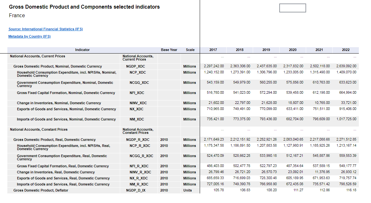371x203 pixels.
Task: Select the National Accounts, Constant Prices row label
Action: coord(39,129)
